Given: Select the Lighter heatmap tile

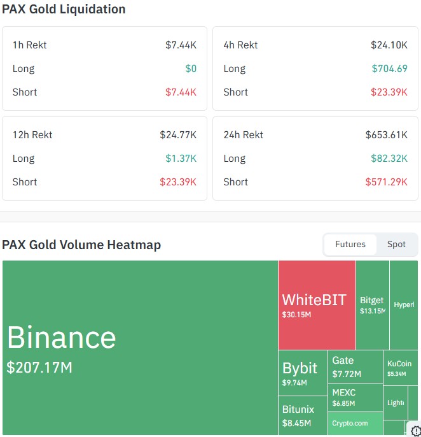Looking at the screenshot, I should tap(396, 403).
